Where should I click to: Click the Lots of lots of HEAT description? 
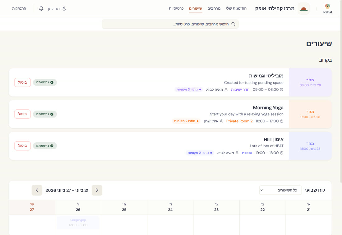266,146
